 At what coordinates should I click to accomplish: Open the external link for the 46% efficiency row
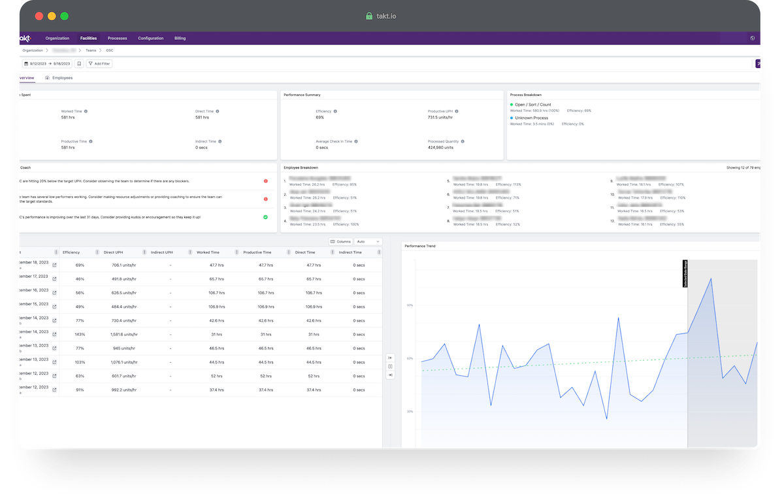(55, 279)
